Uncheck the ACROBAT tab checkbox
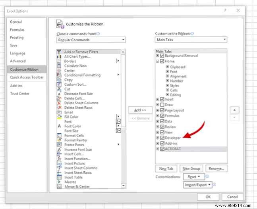The height and width of the screenshot is (209, 257). click(x=162, y=149)
